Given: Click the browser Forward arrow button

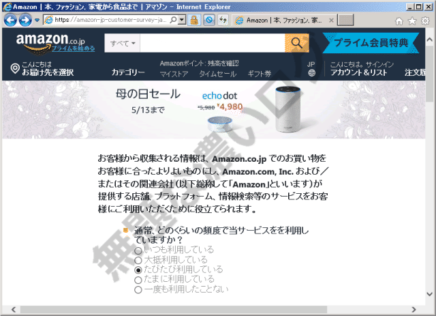Looking at the screenshot, I should click(x=25, y=20).
